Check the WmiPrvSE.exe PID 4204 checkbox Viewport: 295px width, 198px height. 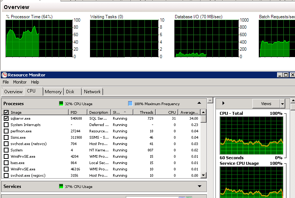6,157
